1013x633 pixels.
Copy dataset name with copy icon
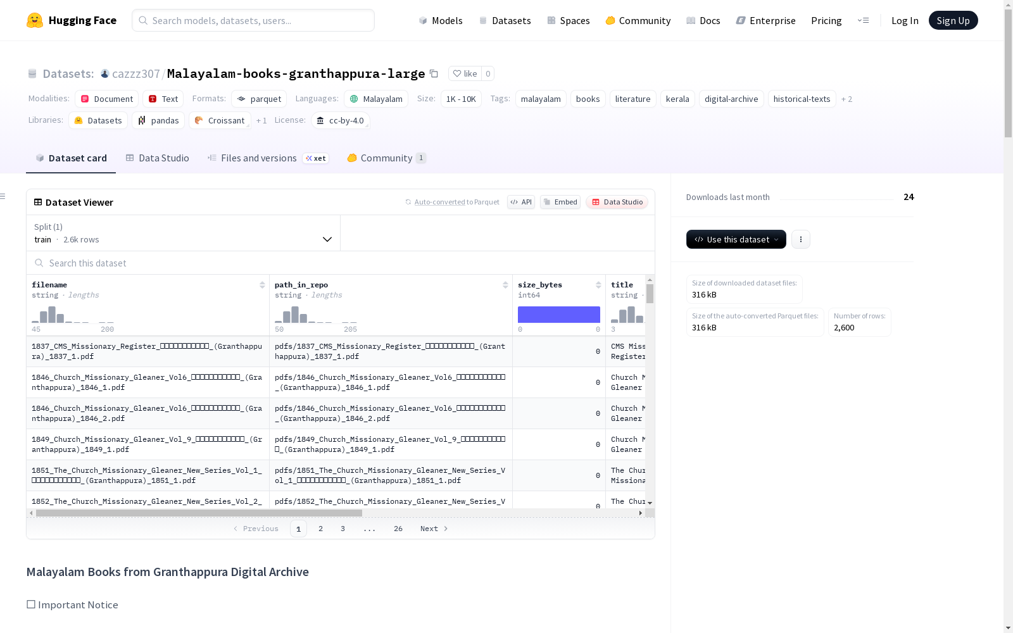pyautogui.click(x=434, y=73)
